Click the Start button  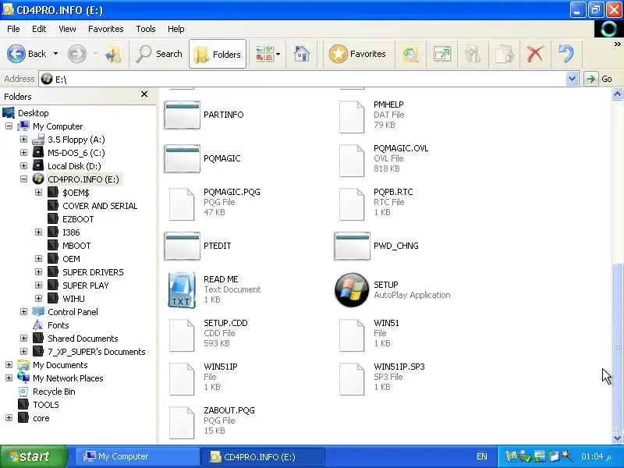pyautogui.click(x=34, y=456)
